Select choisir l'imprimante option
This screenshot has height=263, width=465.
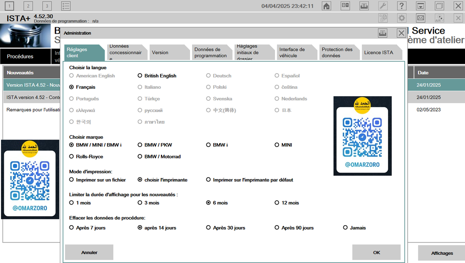click(x=162, y=180)
